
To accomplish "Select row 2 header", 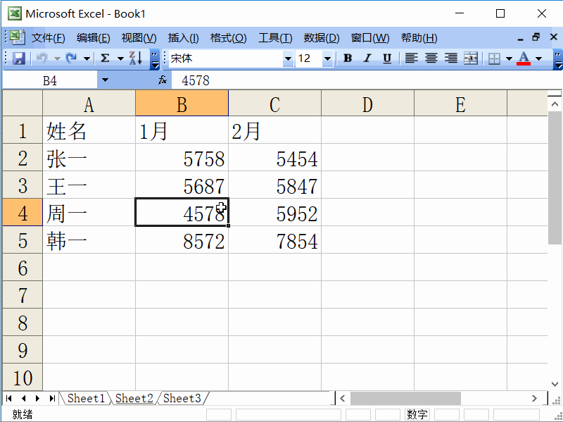I will pos(23,157).
